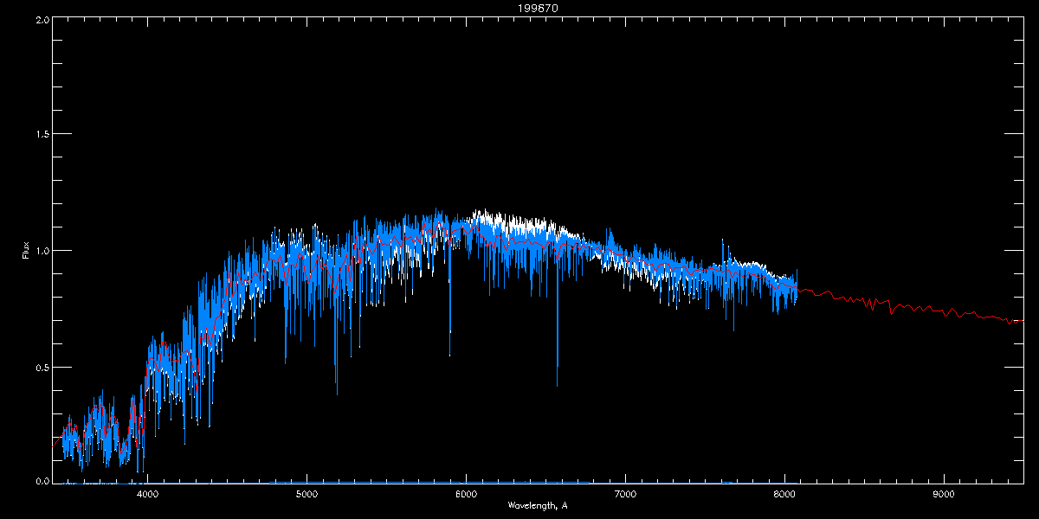Image resolution: width=1039 pixels, height=519 pixels.
Task: Click the 1.5 y-axis tick label
Action: point(41,134)
